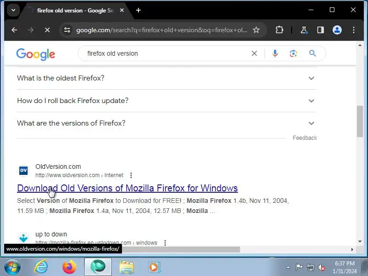Viewport: 368px width, 276px height.
Task: Click the scroll up arrow
Action: click(360, 45)
